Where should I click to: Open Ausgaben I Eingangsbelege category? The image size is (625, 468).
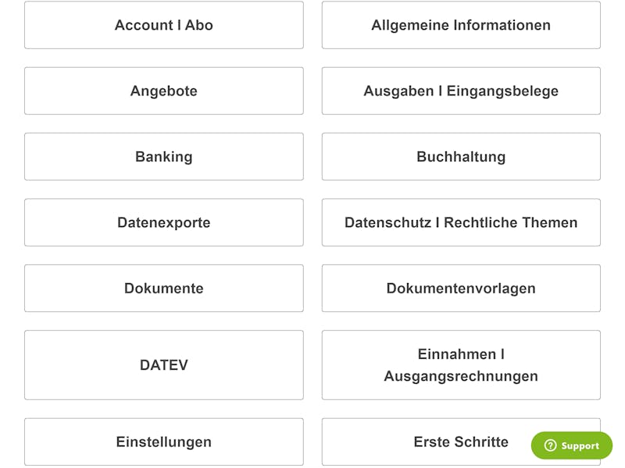coord(461,90)
